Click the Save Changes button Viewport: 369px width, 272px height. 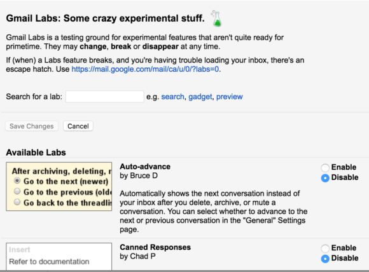coord(32,126)
